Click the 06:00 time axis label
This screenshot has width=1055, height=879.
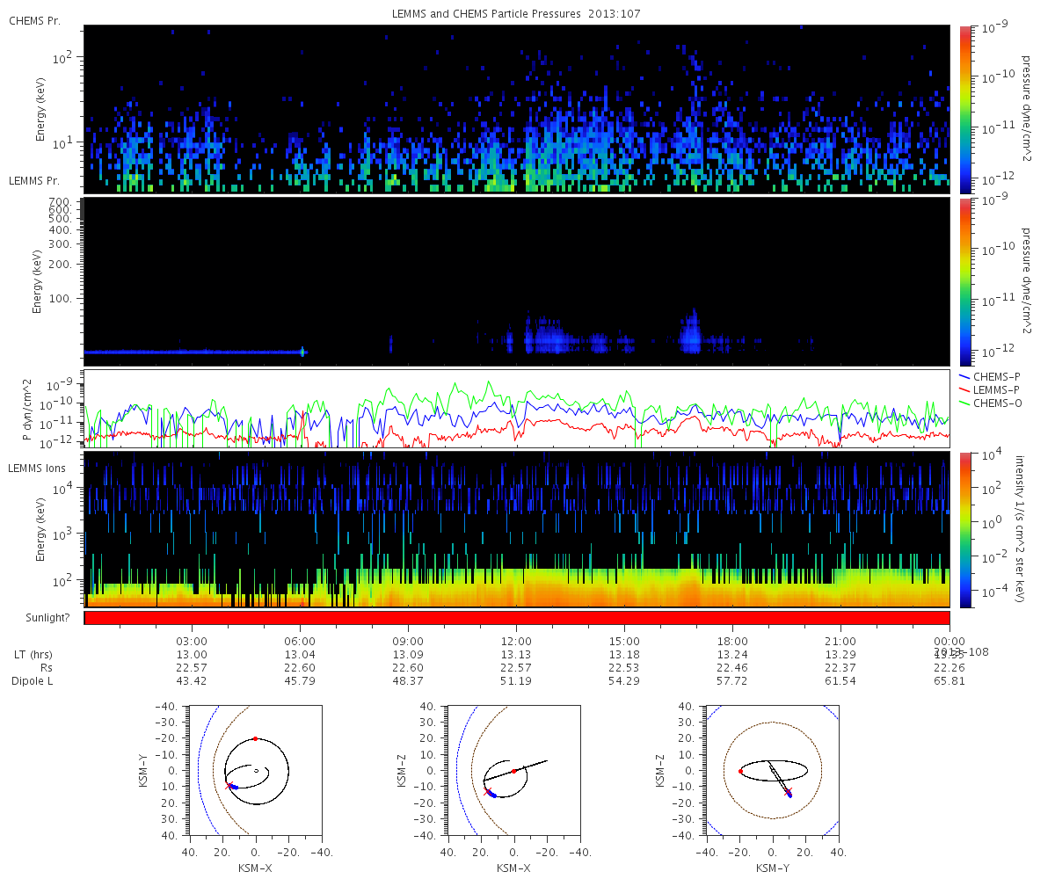point(300,642)
